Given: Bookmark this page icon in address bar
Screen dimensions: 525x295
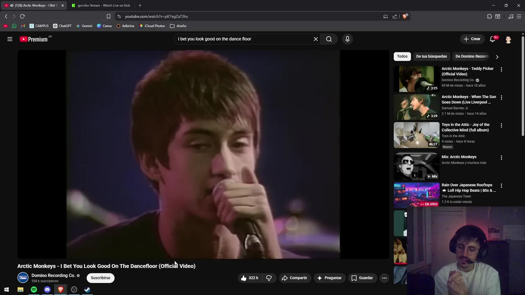Looking at the screenshot, I should click(108, 16).
